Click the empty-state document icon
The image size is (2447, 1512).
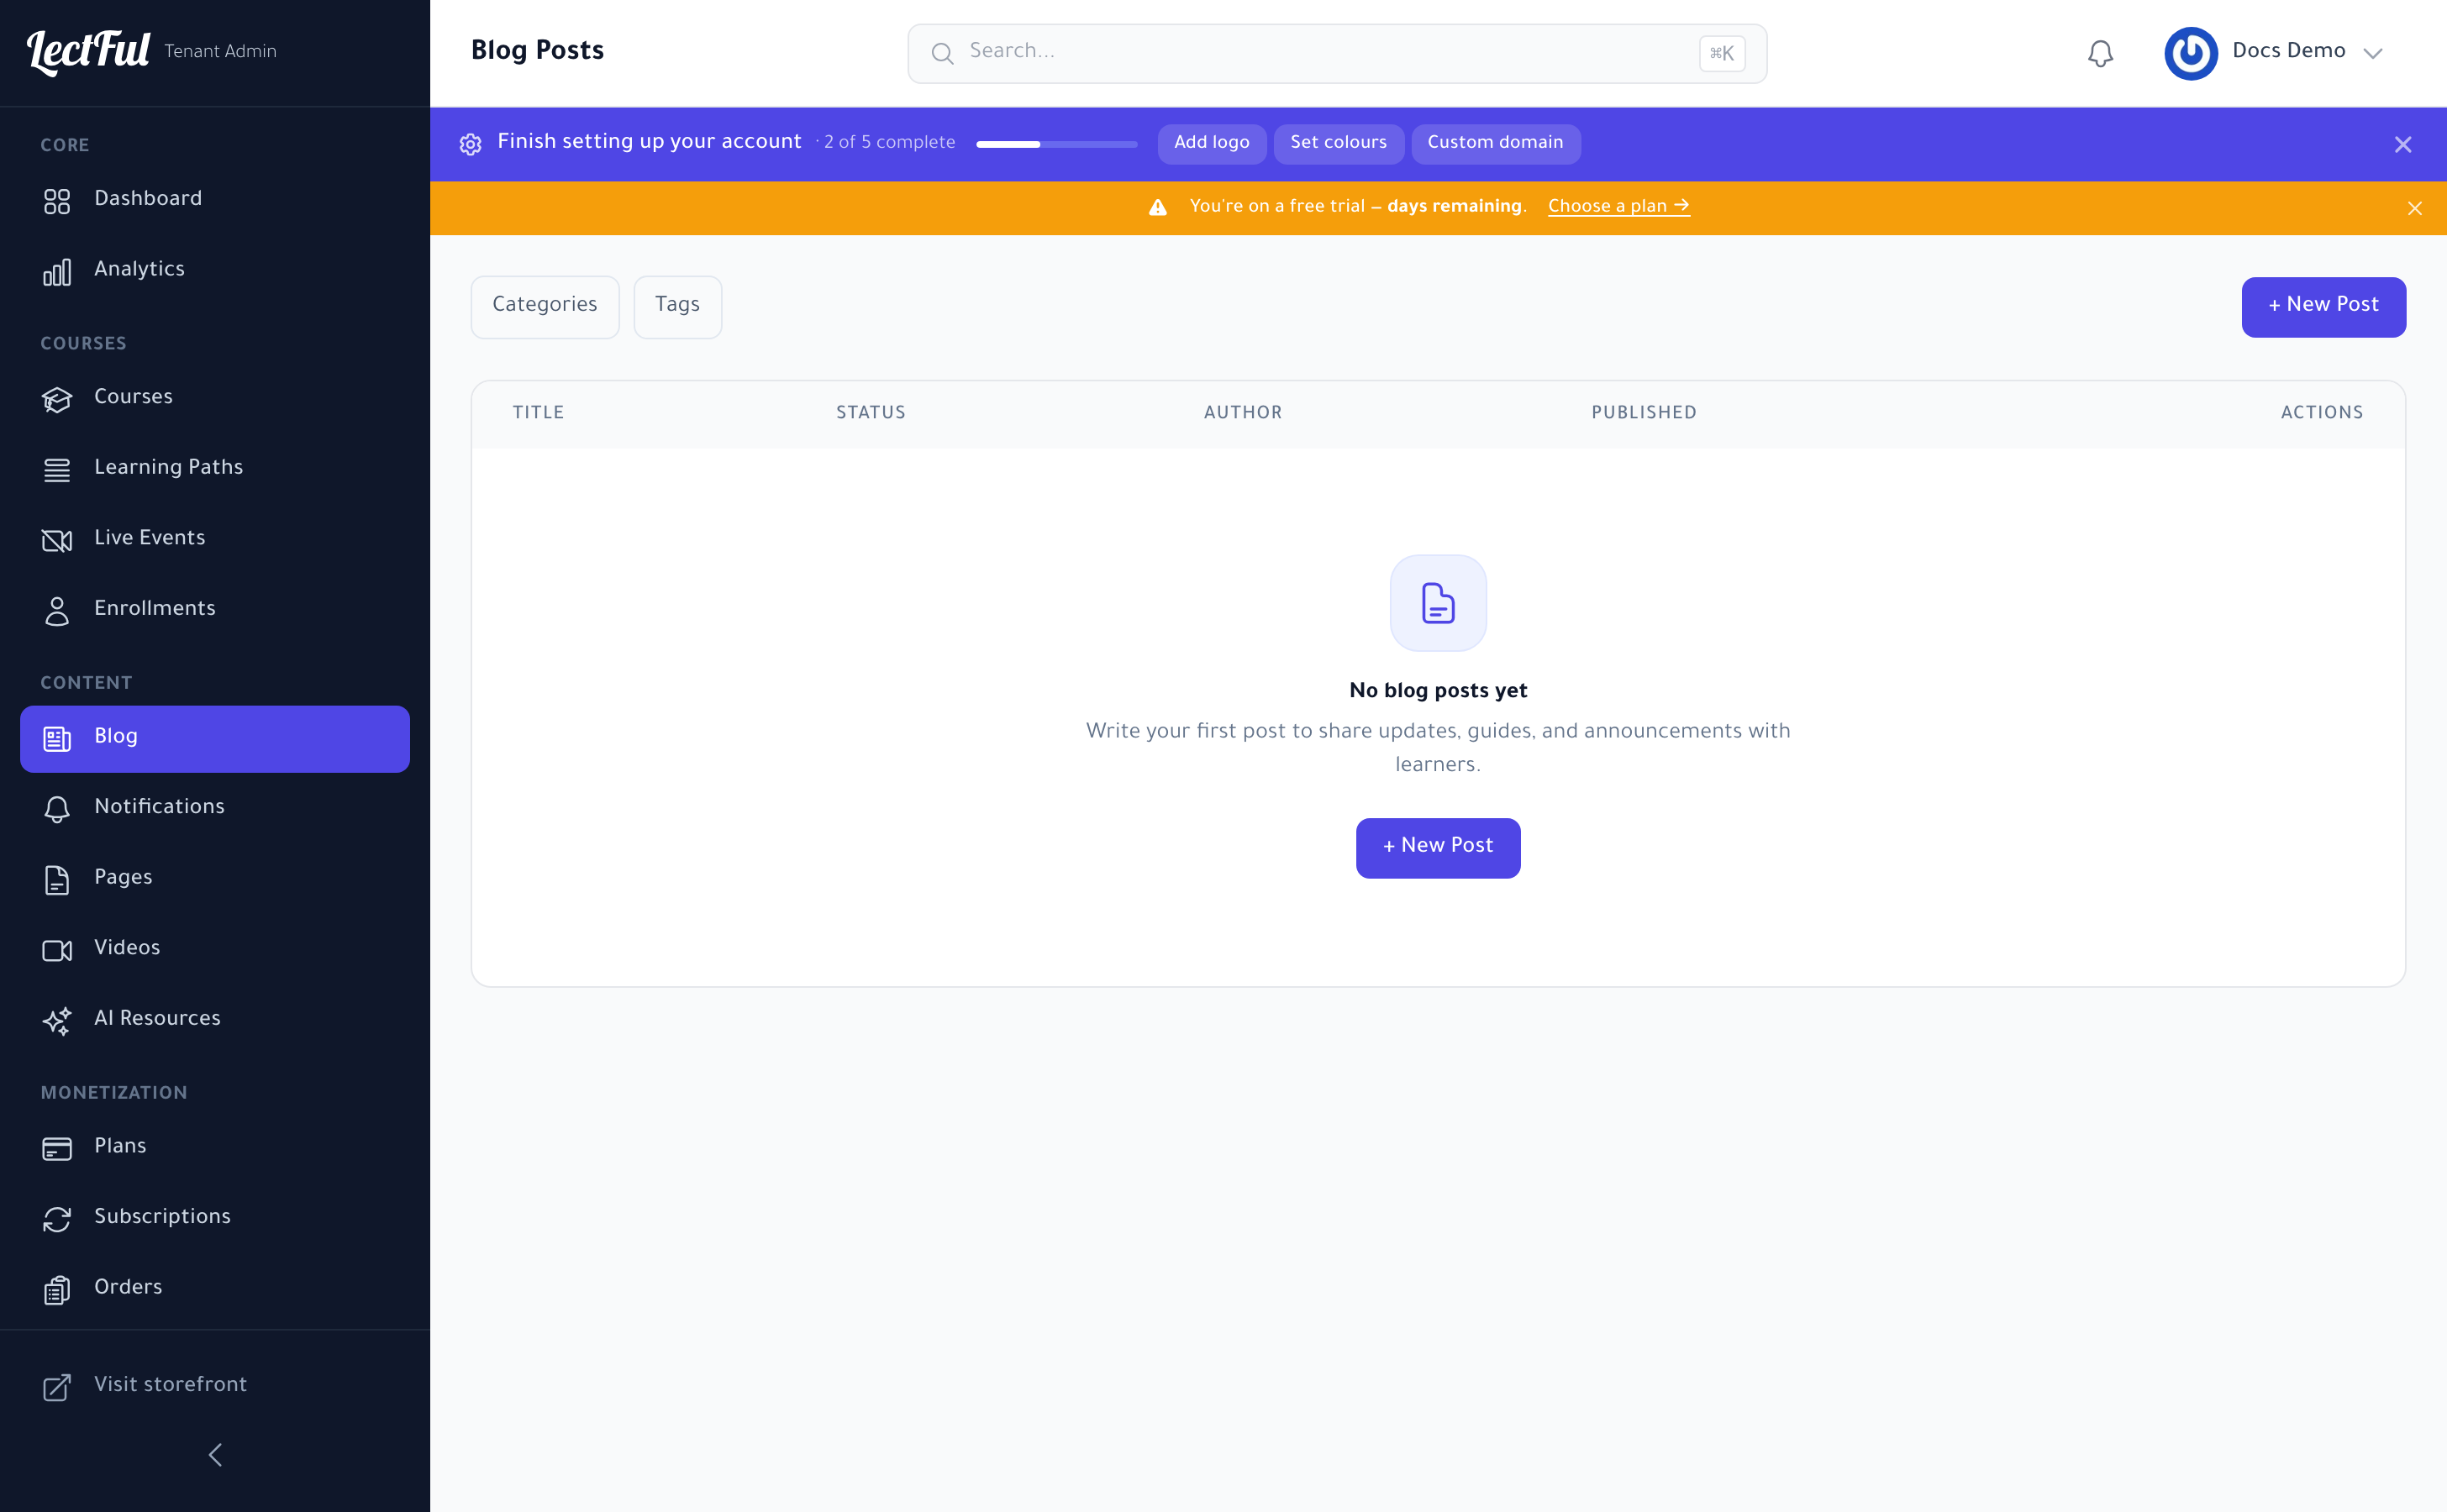click(x=1438, y=603)
